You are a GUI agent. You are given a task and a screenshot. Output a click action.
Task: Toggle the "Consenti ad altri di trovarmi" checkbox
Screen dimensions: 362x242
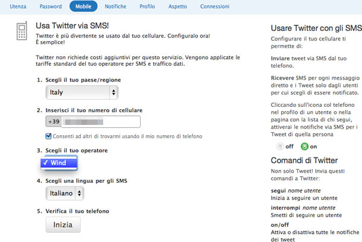click(x=49, y=136)
